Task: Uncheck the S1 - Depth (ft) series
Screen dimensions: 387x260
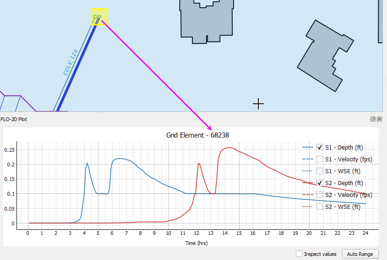Action: (320, 147)
